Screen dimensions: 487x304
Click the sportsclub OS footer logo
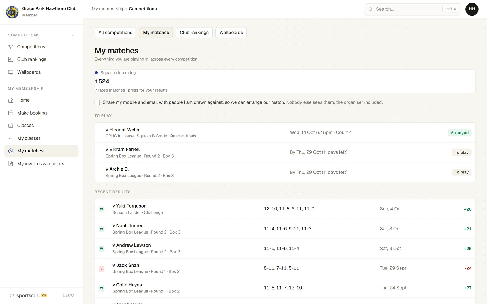click(x=31, y=296)
